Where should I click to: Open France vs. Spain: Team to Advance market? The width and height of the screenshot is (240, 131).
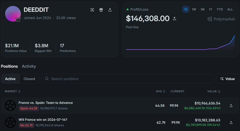46,103
